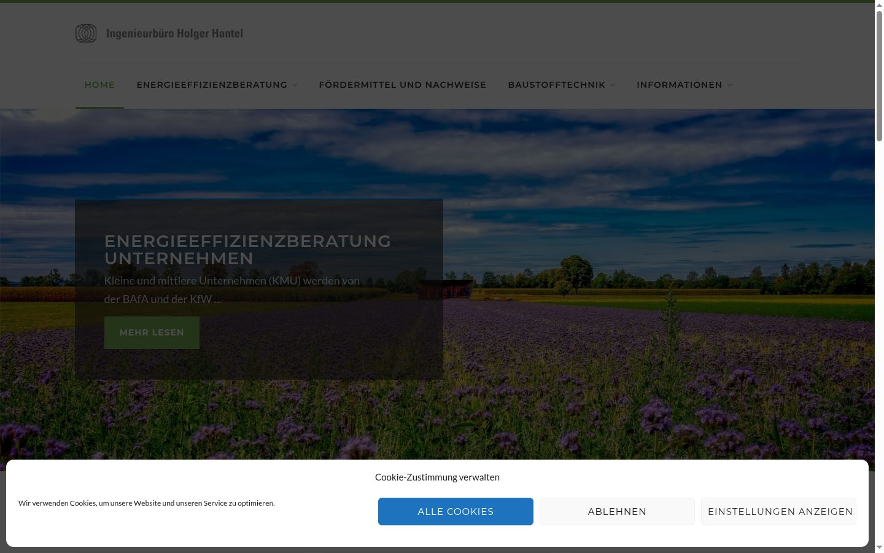Open the Baustofftechnik menu
Screen dimensions: 884x553
click(x=556, y=85)
